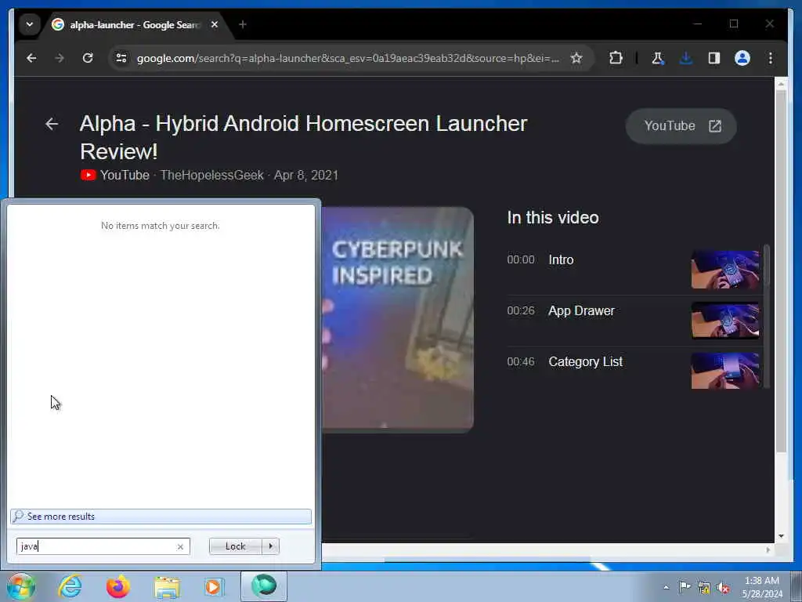This screenshot has width=802, height=602.
Task: Click the TheHopelessGeek channel name
Action: 211,175
